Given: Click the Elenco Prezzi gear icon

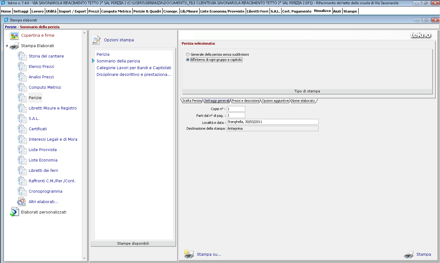Looking at the screenshot, I should point(22,67).
